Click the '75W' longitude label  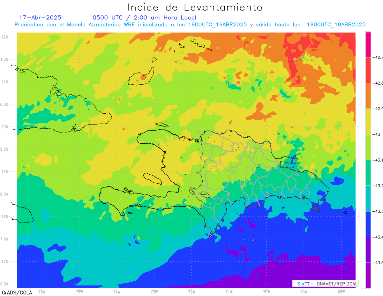pos(79,292)
